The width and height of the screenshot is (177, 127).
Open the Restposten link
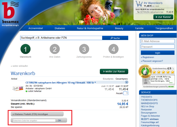(146, 110)
